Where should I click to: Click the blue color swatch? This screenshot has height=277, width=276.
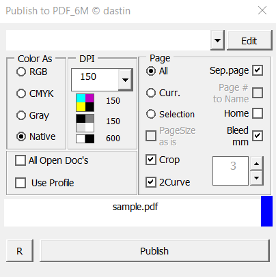pyautogui.click(x=266, y=211)
